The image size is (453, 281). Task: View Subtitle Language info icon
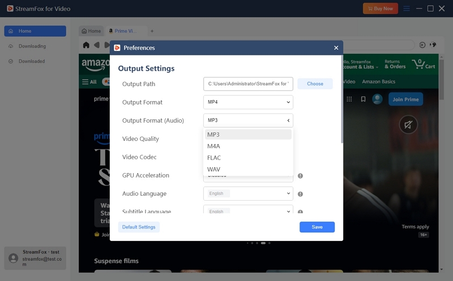[x=301, y=211]
